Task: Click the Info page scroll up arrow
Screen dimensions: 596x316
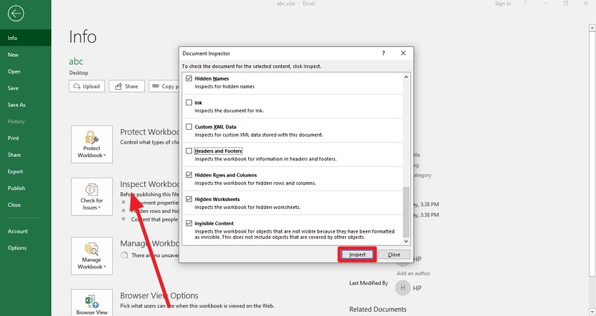Action: tap(592, 28)
